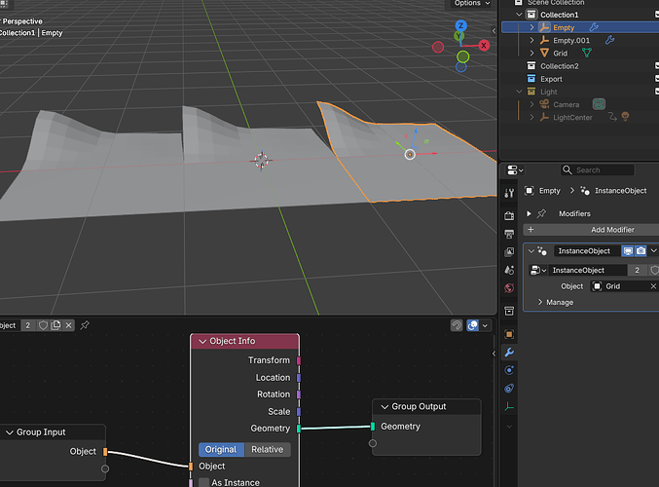Toggle fake user shield in modifier panel
Screen dimensions: 659x487
tap(654, 270)
